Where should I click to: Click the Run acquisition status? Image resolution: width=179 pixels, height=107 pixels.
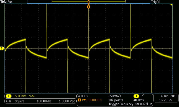coord(10,2)
